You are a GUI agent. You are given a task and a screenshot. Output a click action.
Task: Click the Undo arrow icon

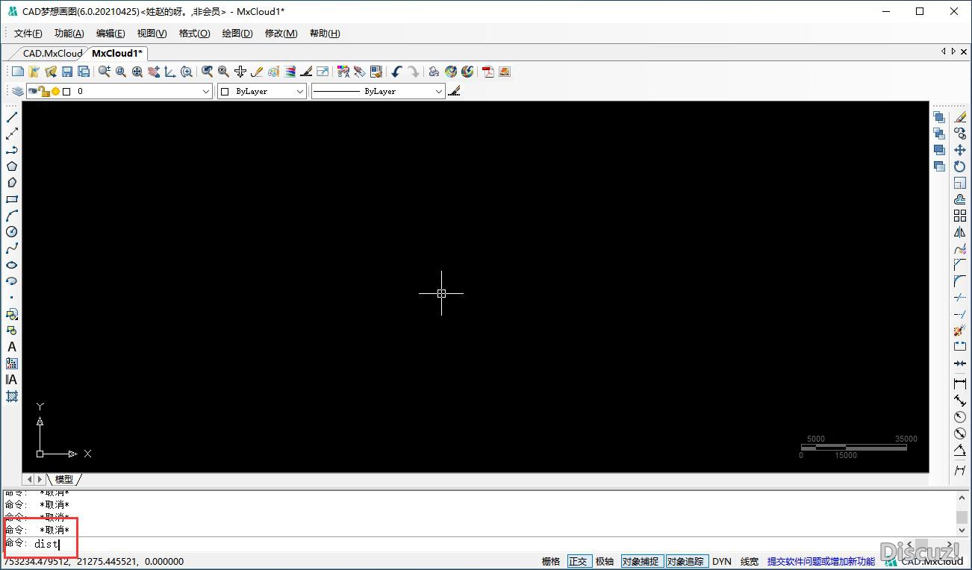click(x=396, y=72)
